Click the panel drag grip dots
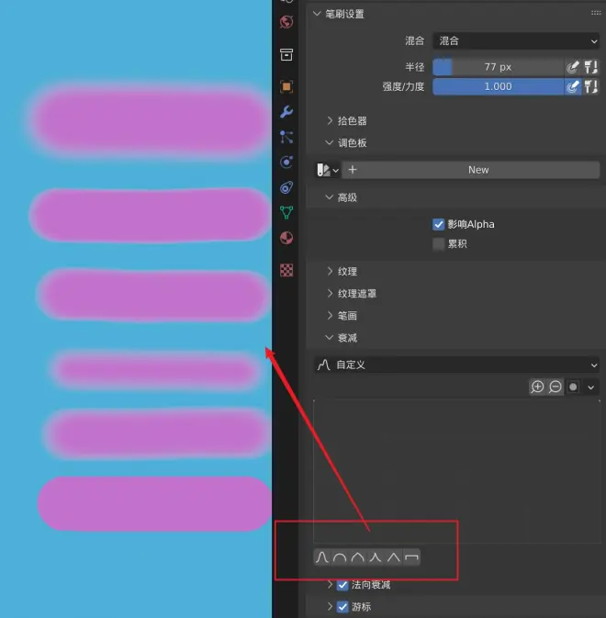 pyautogui.click(x=596, y=13)
